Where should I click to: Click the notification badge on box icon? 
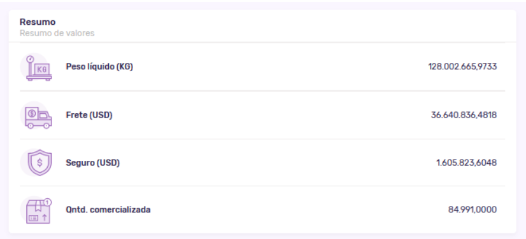(48, 202)
